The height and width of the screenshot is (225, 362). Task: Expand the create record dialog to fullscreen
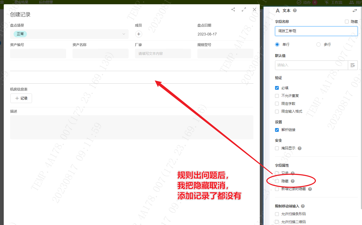(244, 10)
